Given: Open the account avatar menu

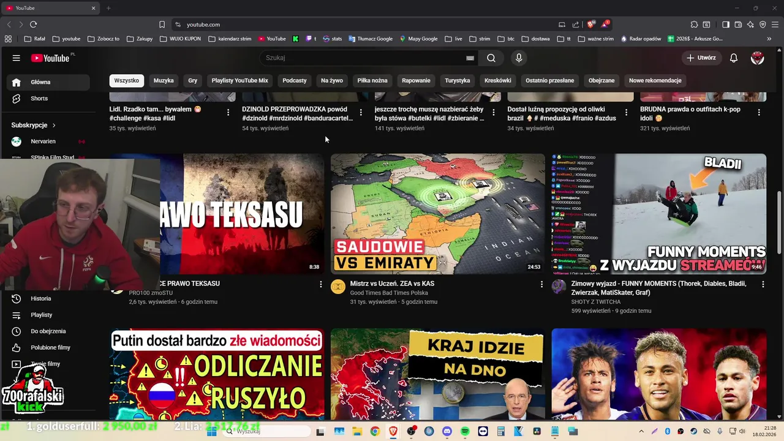Looking at the screenshot, I should (758, 58).
